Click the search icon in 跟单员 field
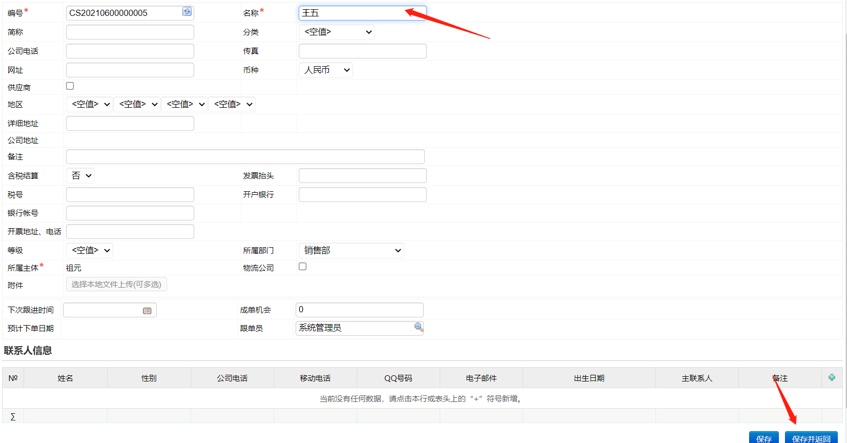 (419, 327)
